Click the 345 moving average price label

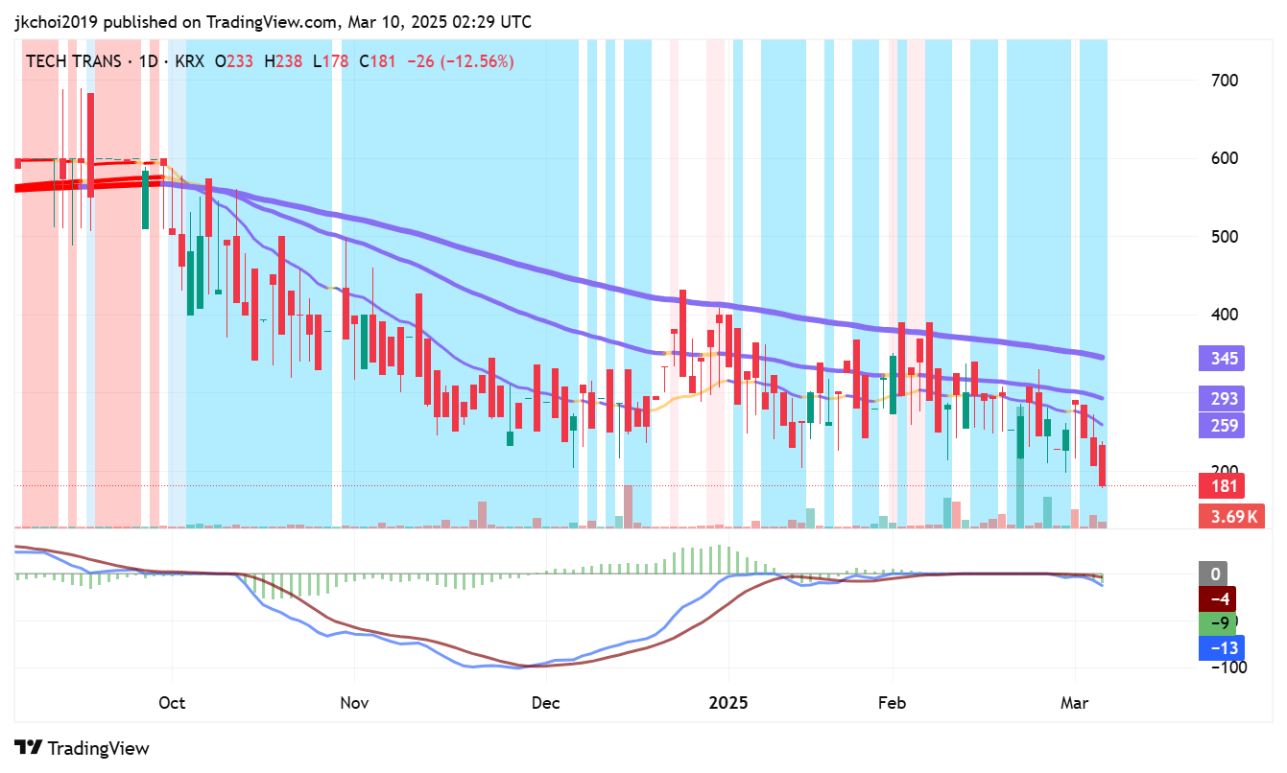(1224, 360)
